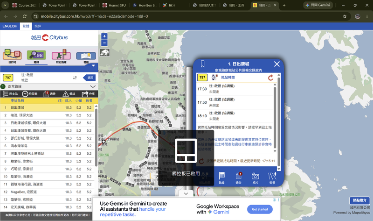
Task: Collapse the panel with bottom map chevron
Action: [x=186, y=193]
